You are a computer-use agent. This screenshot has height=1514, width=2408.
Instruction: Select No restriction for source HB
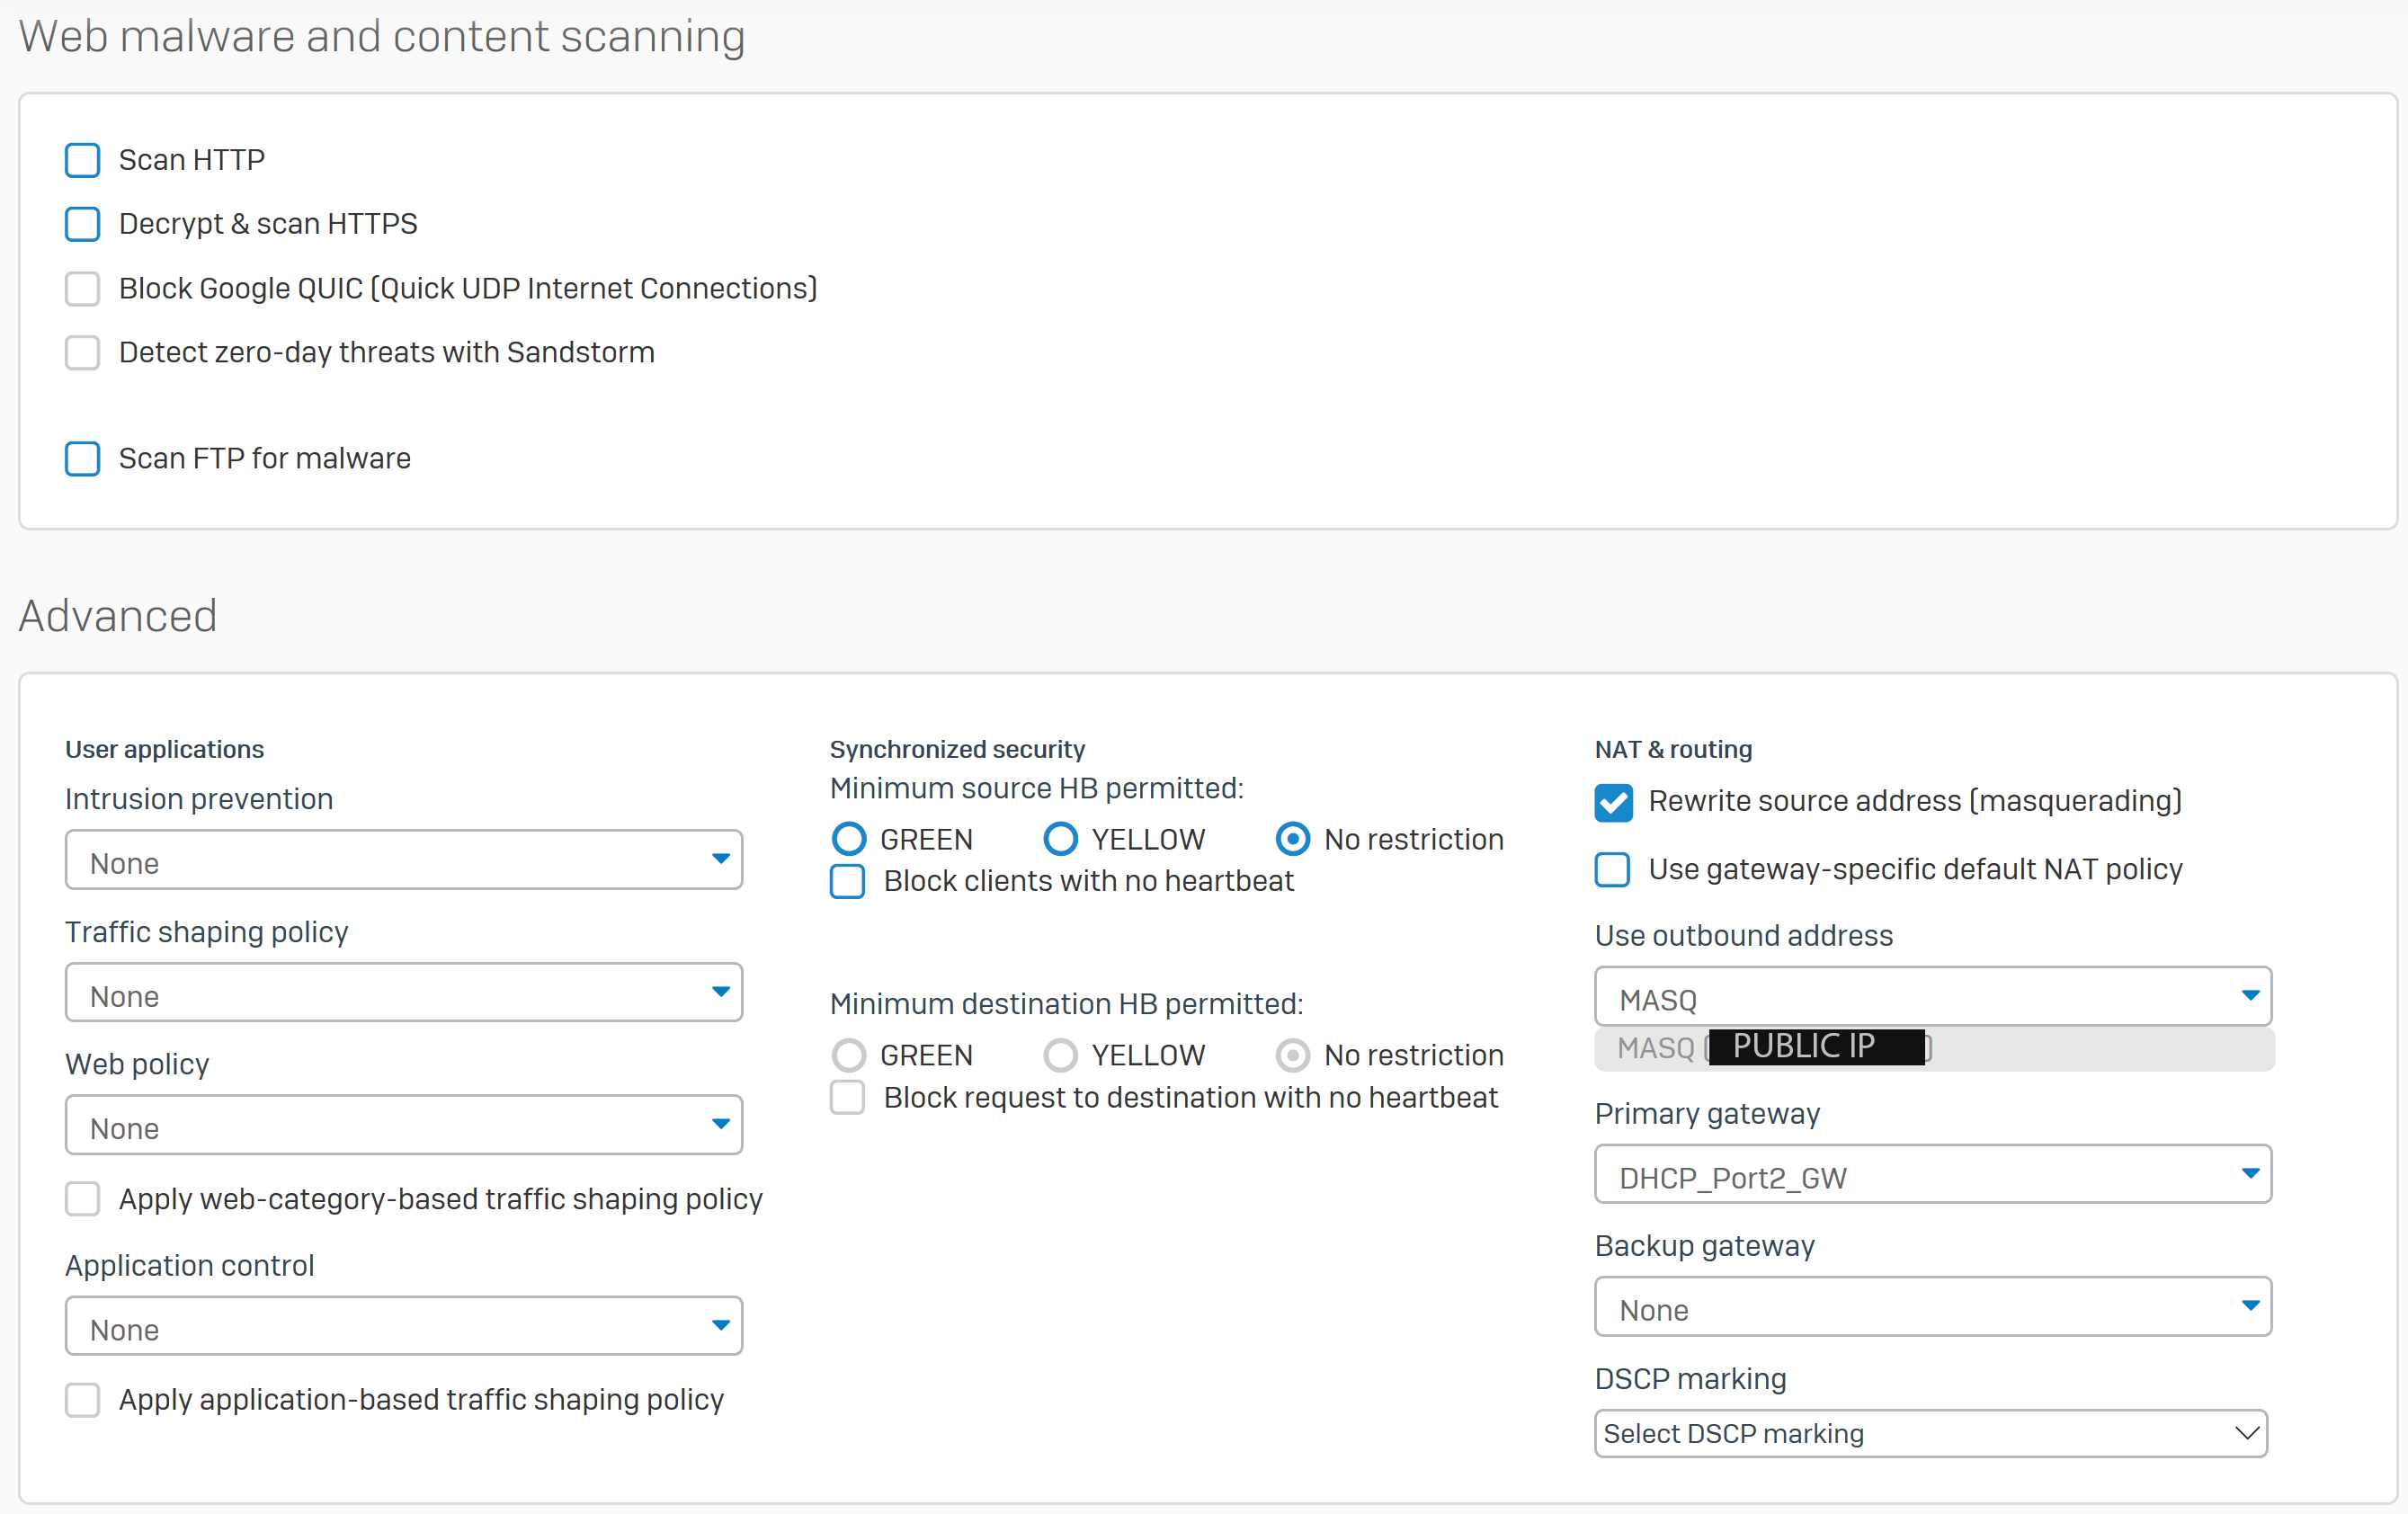pyautogui.click(x=1293, y=839)
